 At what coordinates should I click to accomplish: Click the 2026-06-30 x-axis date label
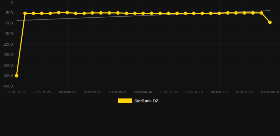click(x=143, y=92)
